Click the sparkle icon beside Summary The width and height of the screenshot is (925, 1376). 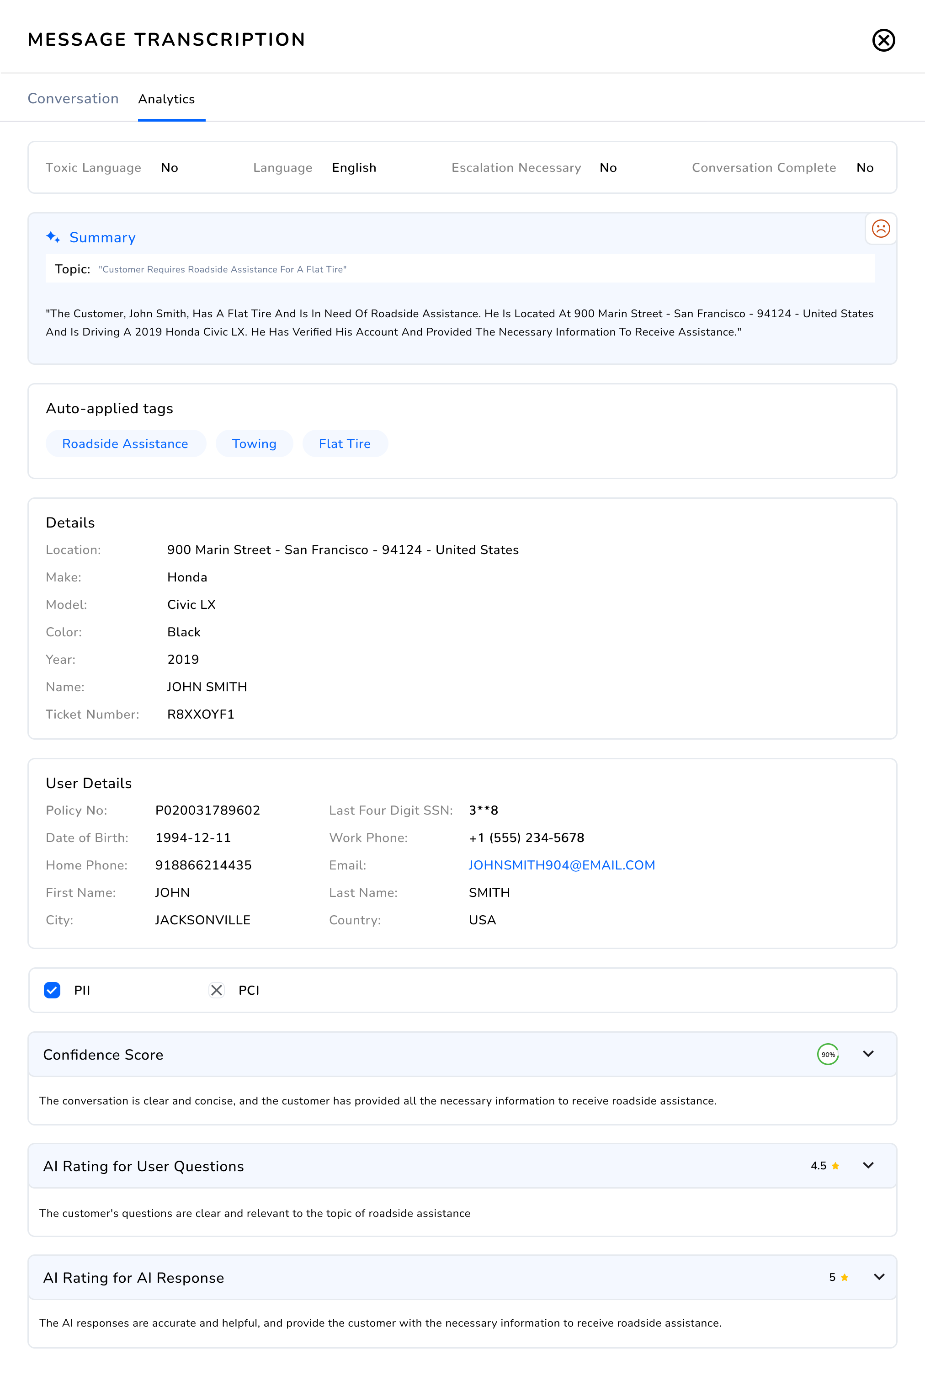pos(53,237)
